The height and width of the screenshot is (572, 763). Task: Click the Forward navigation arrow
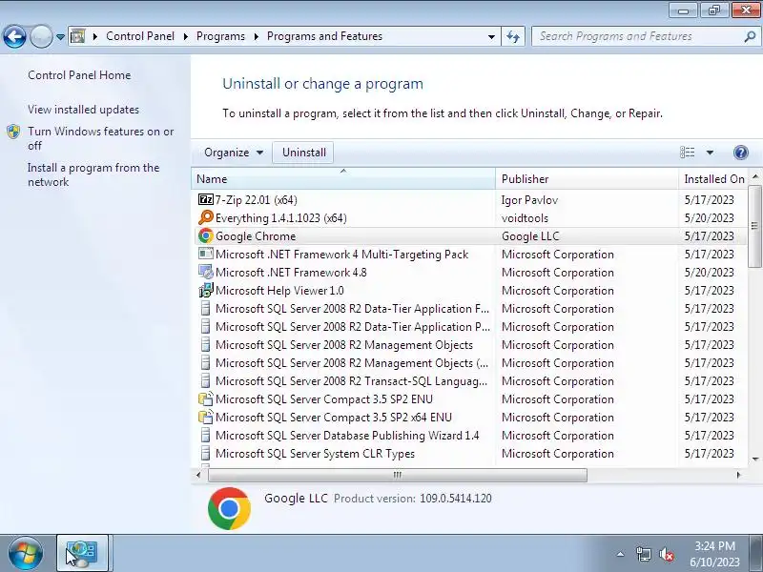click(x=41, y=36)
